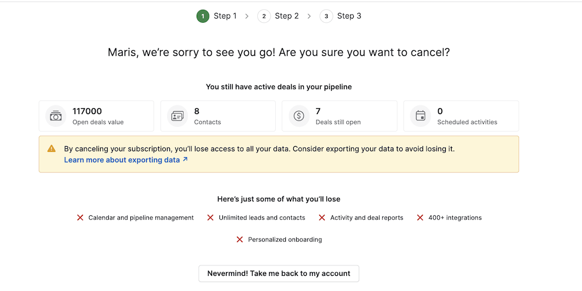This screenshot has height=291, width=582.
Task: Click the red X beside 400+ integrations
Action: pos(420,218)
